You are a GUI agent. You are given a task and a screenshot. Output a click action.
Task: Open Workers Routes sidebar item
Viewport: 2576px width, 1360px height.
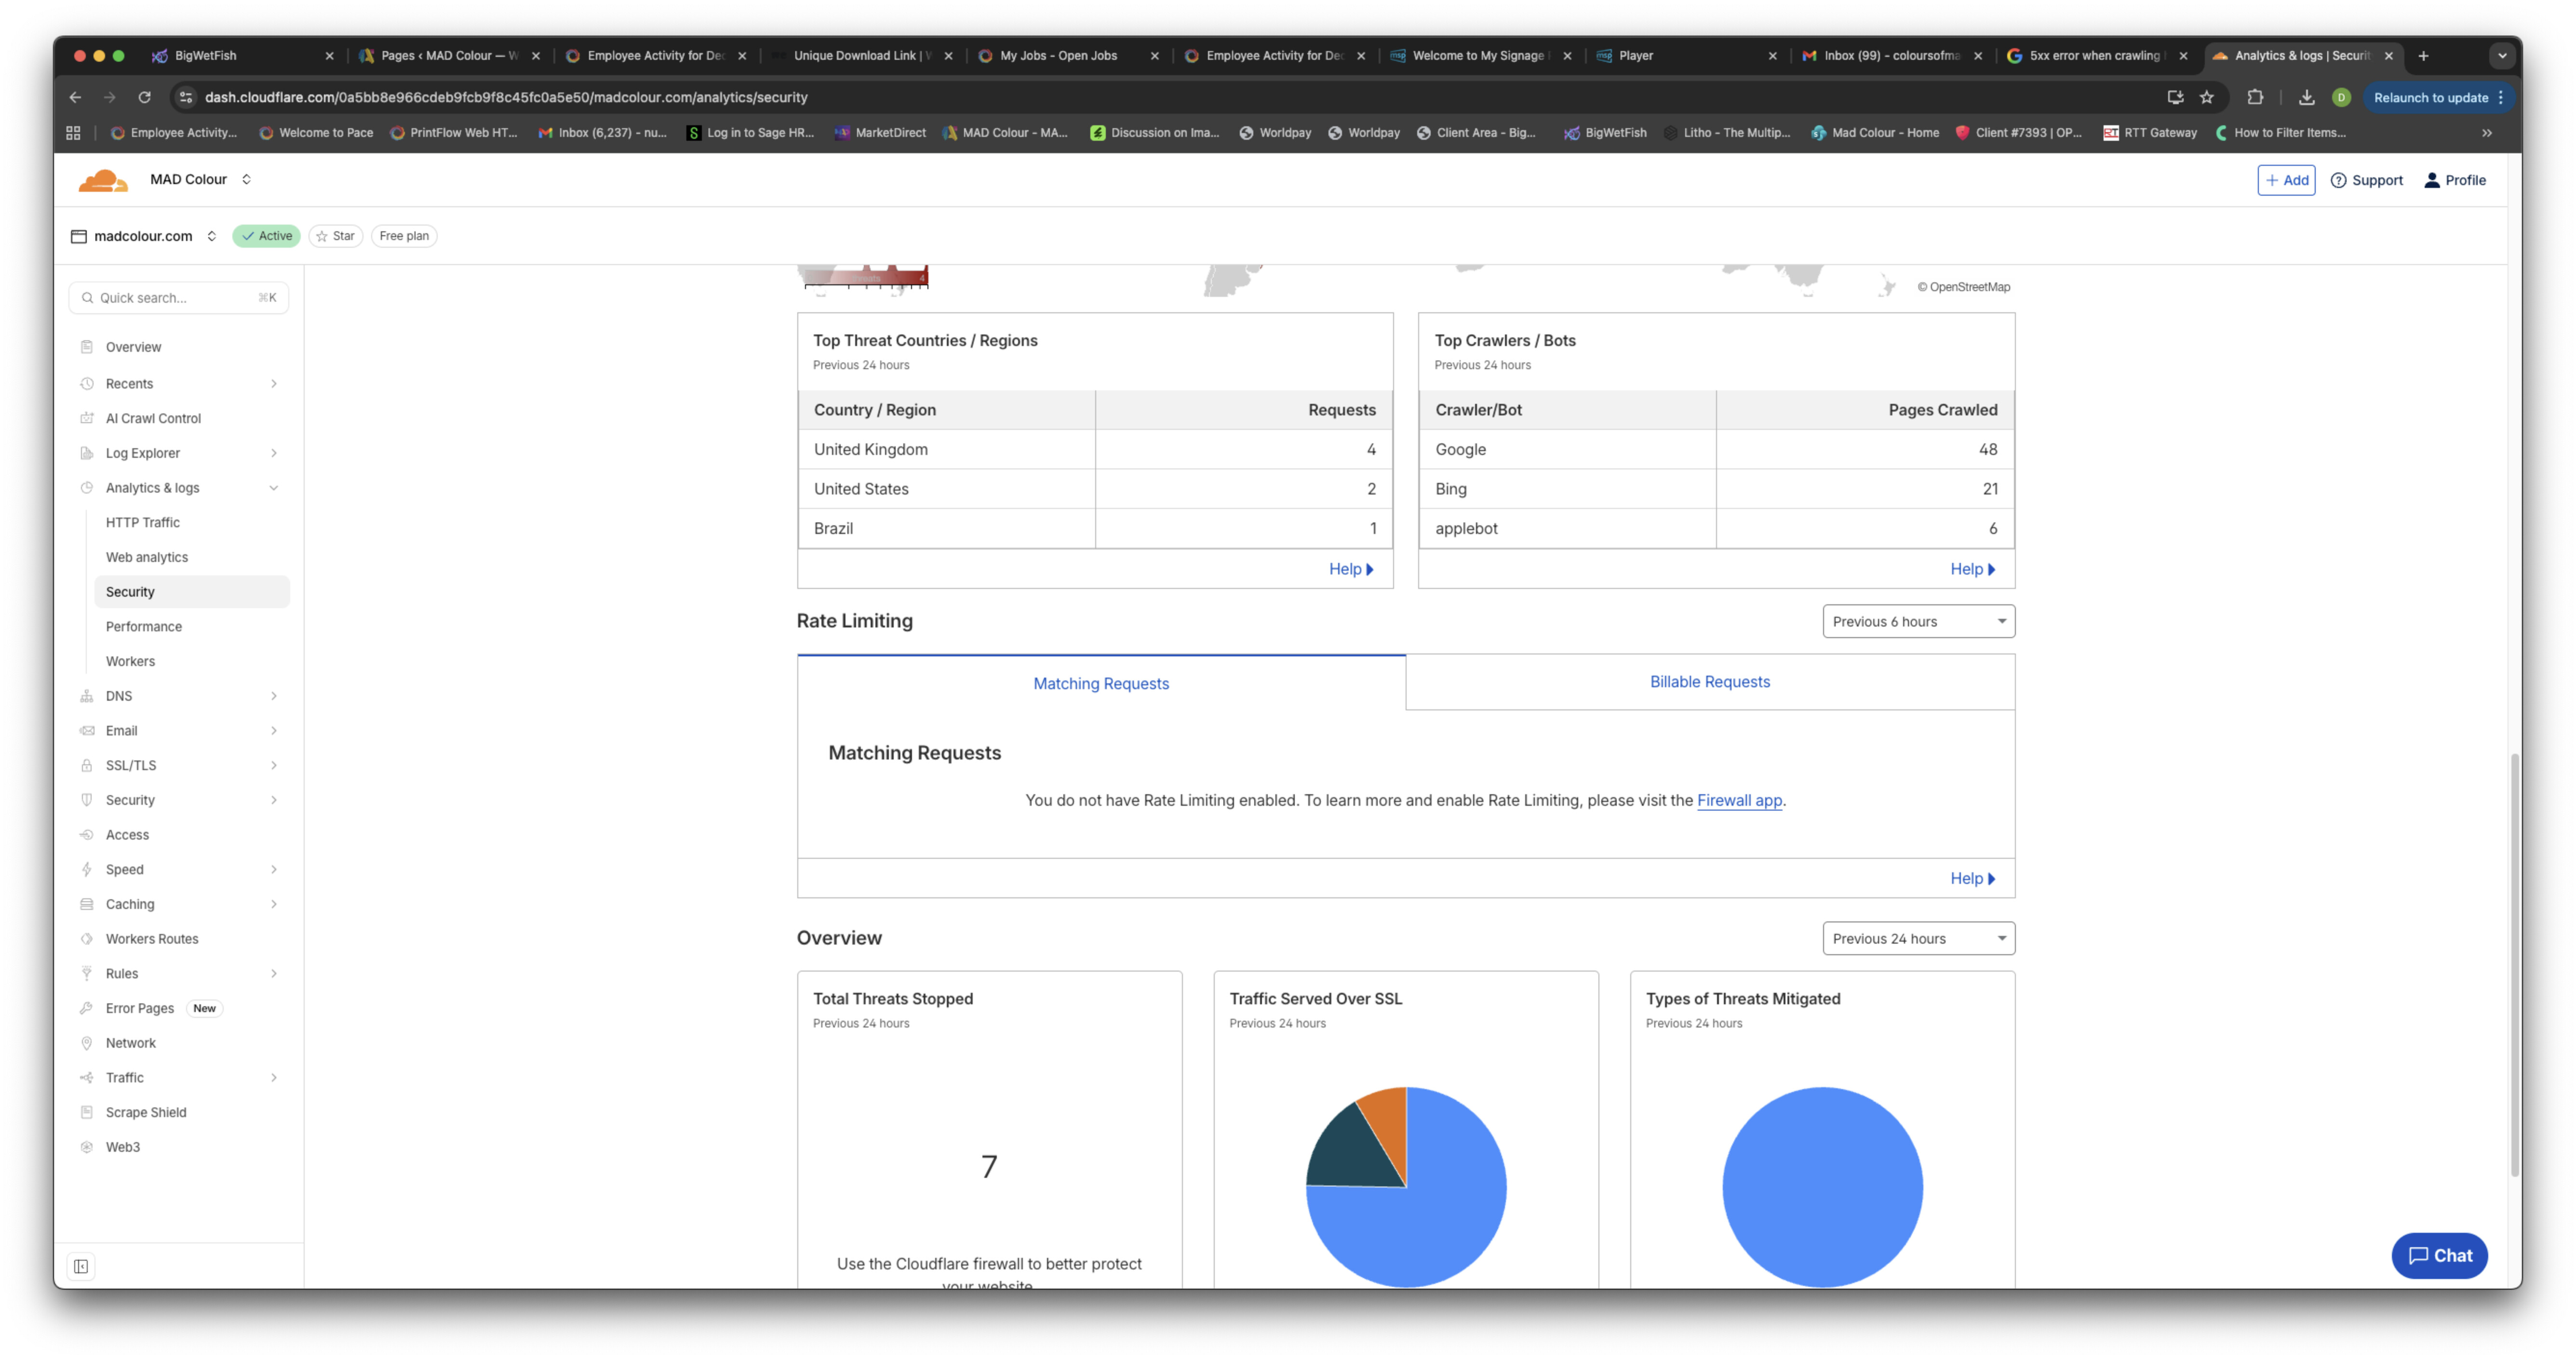click(x=152, y=938)
